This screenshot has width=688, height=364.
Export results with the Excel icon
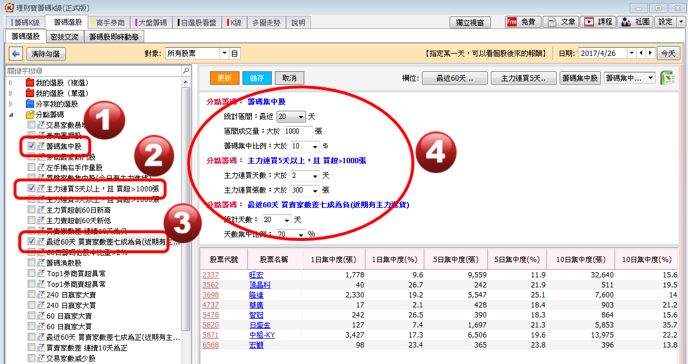pos(667,78)
